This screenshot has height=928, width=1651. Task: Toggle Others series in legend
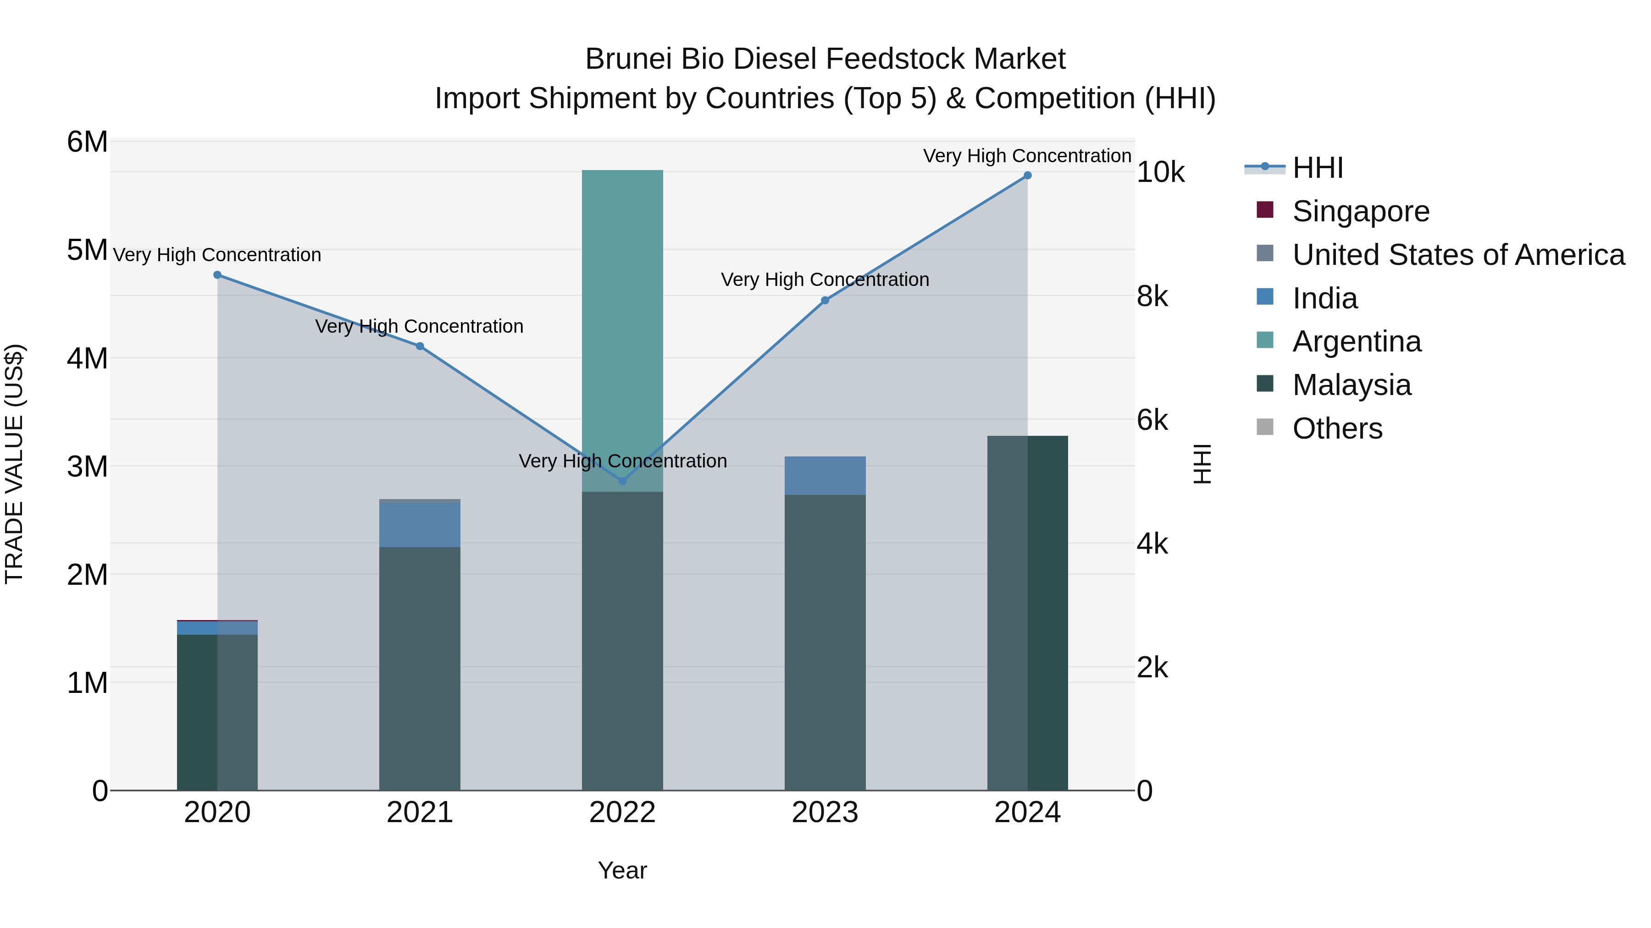[1319, 428]
